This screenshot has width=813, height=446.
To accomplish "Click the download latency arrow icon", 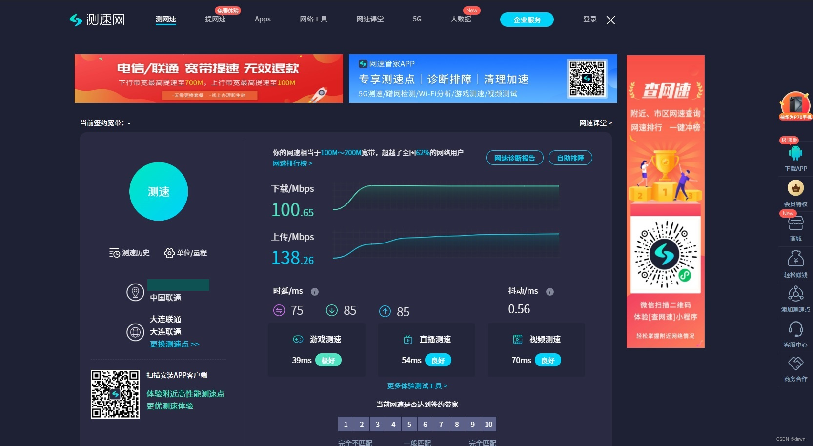I will (x=332, y=310).
